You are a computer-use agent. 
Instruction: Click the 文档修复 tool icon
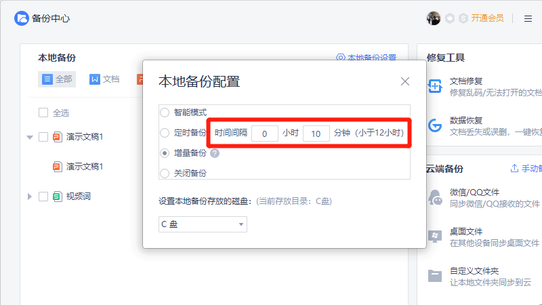coord(435,86)
